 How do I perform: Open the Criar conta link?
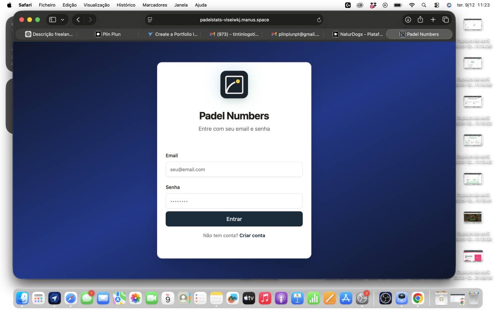coord(252,236)
